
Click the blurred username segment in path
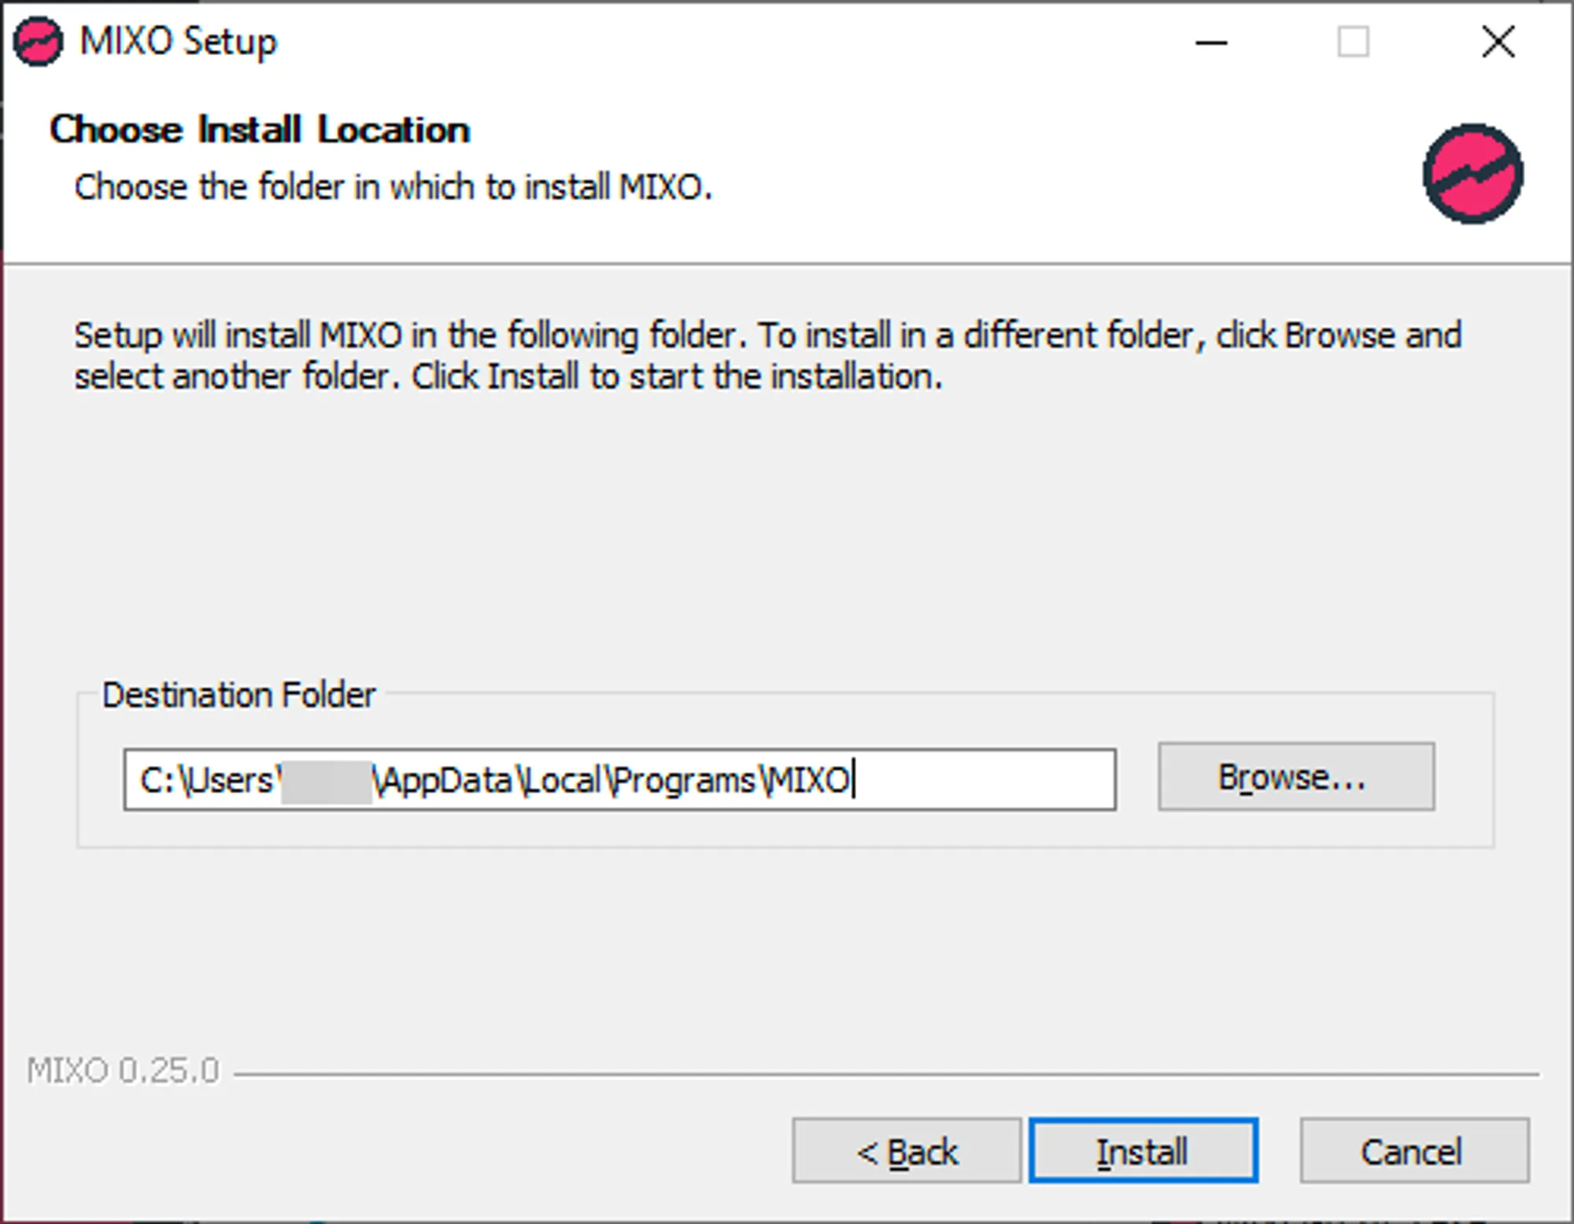pyautogui.click(x=327, y=781)
